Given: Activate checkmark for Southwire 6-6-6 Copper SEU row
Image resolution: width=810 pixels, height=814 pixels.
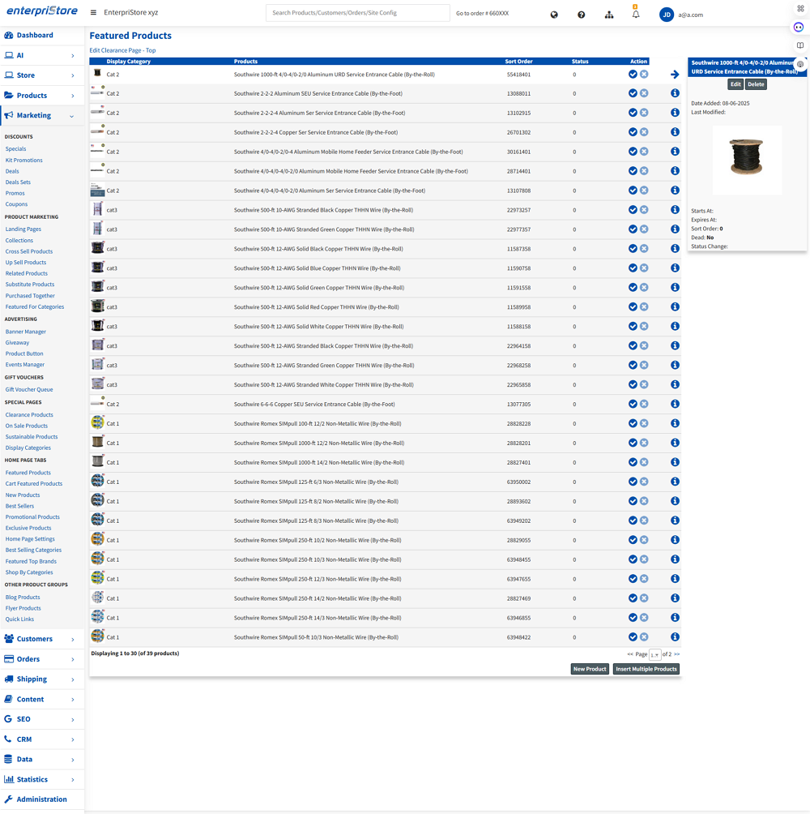Looking at the screenshot, I should tap(633, 404).
